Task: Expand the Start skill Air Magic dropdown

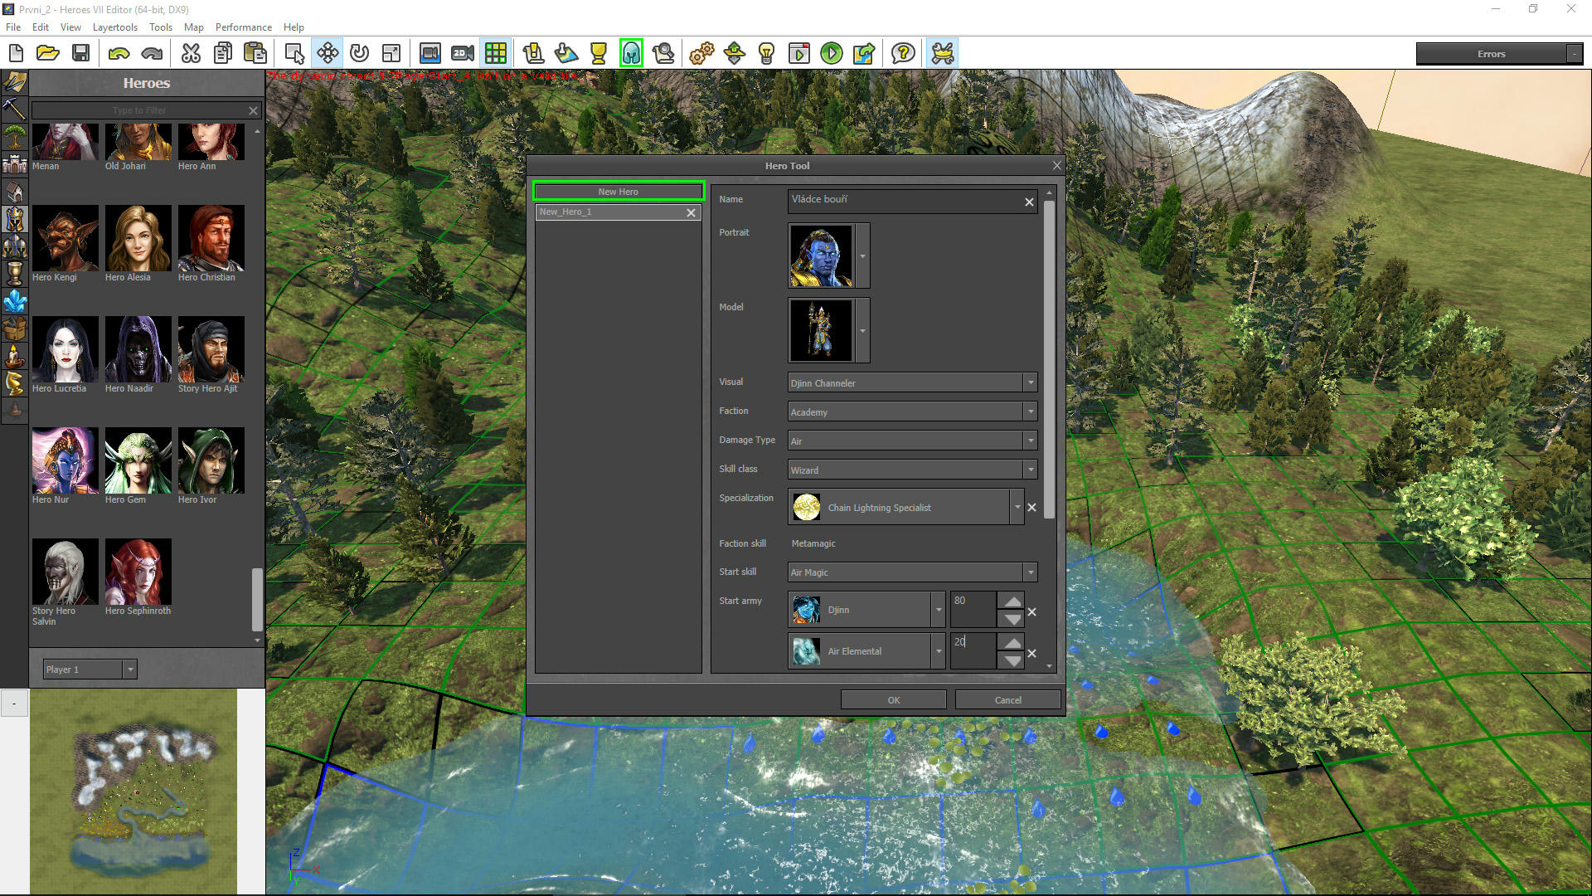Action: (1031, 572)
